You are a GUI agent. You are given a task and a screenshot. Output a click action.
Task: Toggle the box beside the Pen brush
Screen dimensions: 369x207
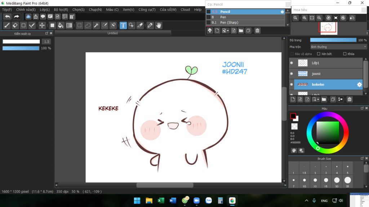[x=209, y=17]
